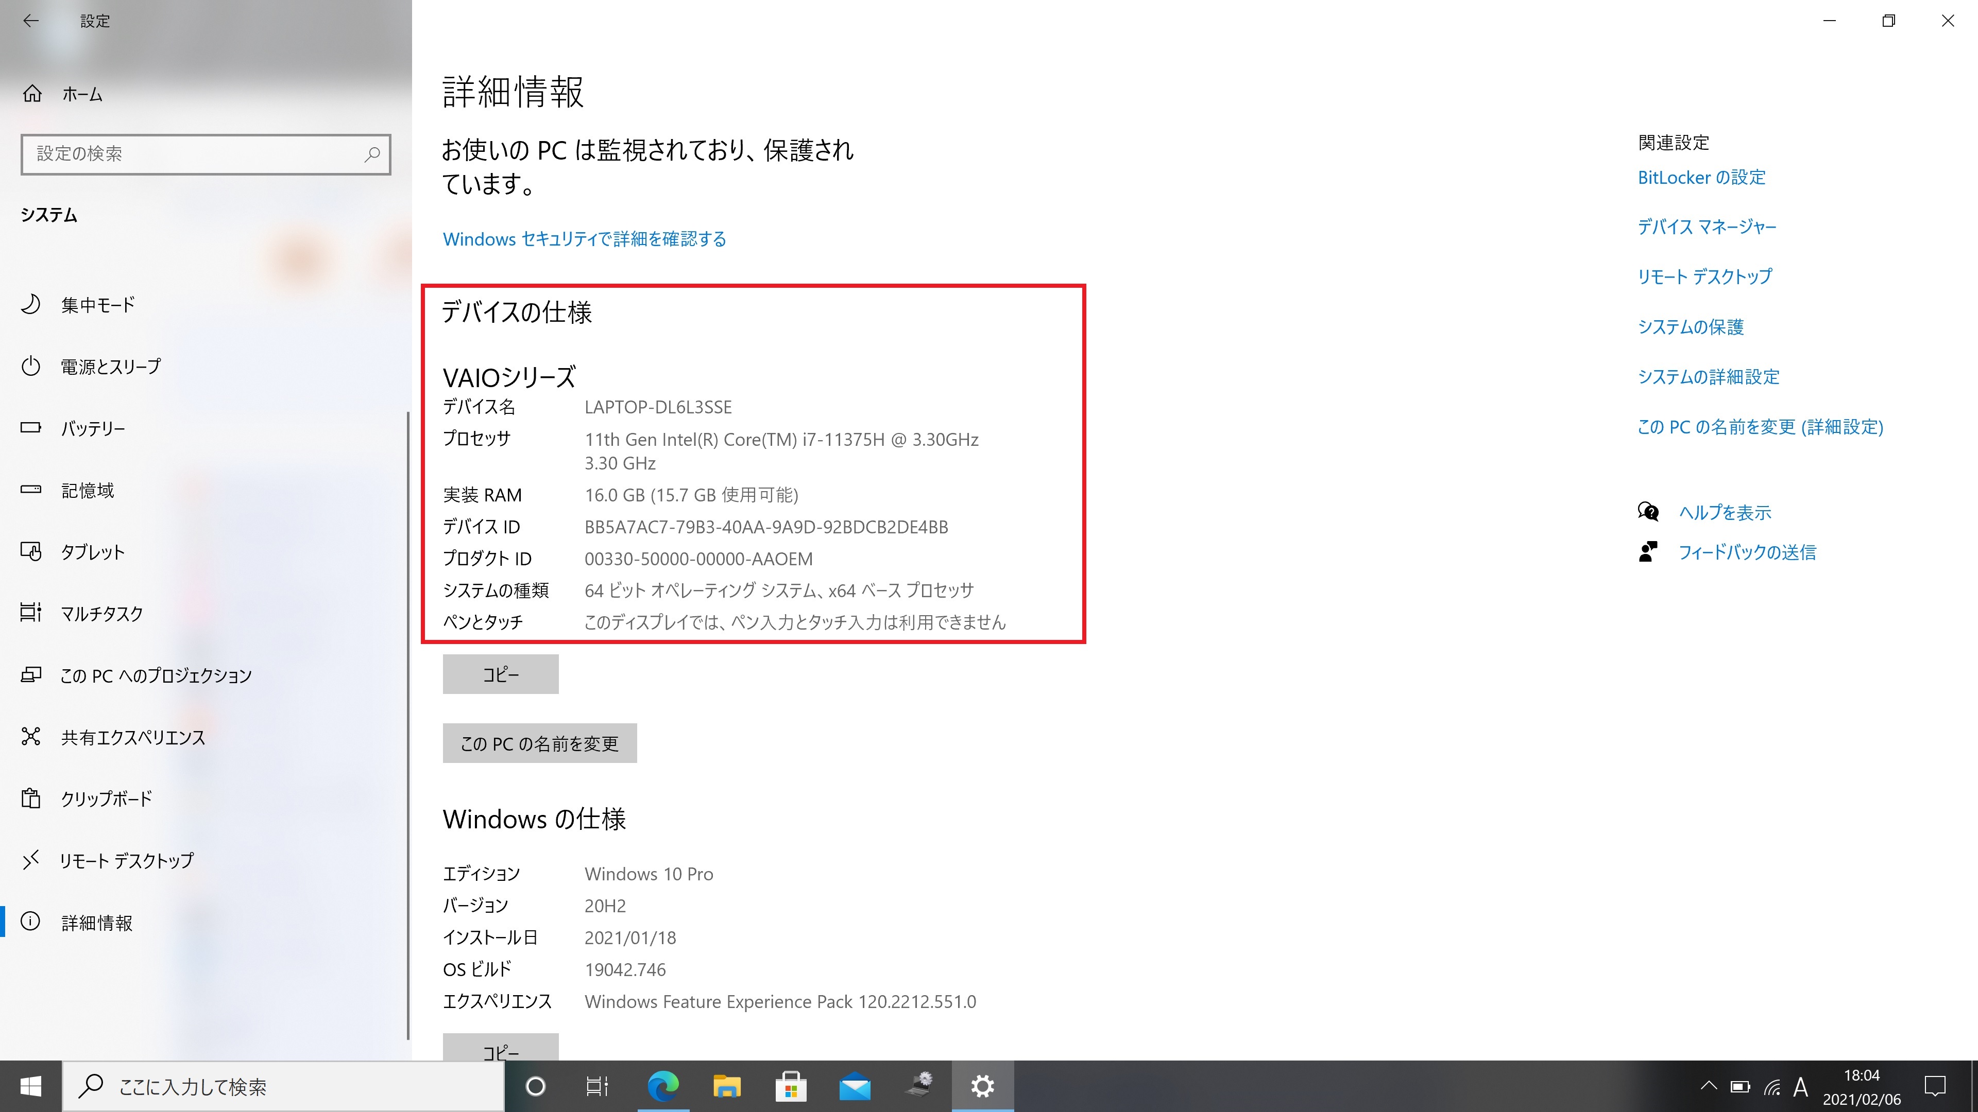Open デバイス マネージャー link
The height and width of the screenshot is (1112, 1978).
pos(1708,227)
